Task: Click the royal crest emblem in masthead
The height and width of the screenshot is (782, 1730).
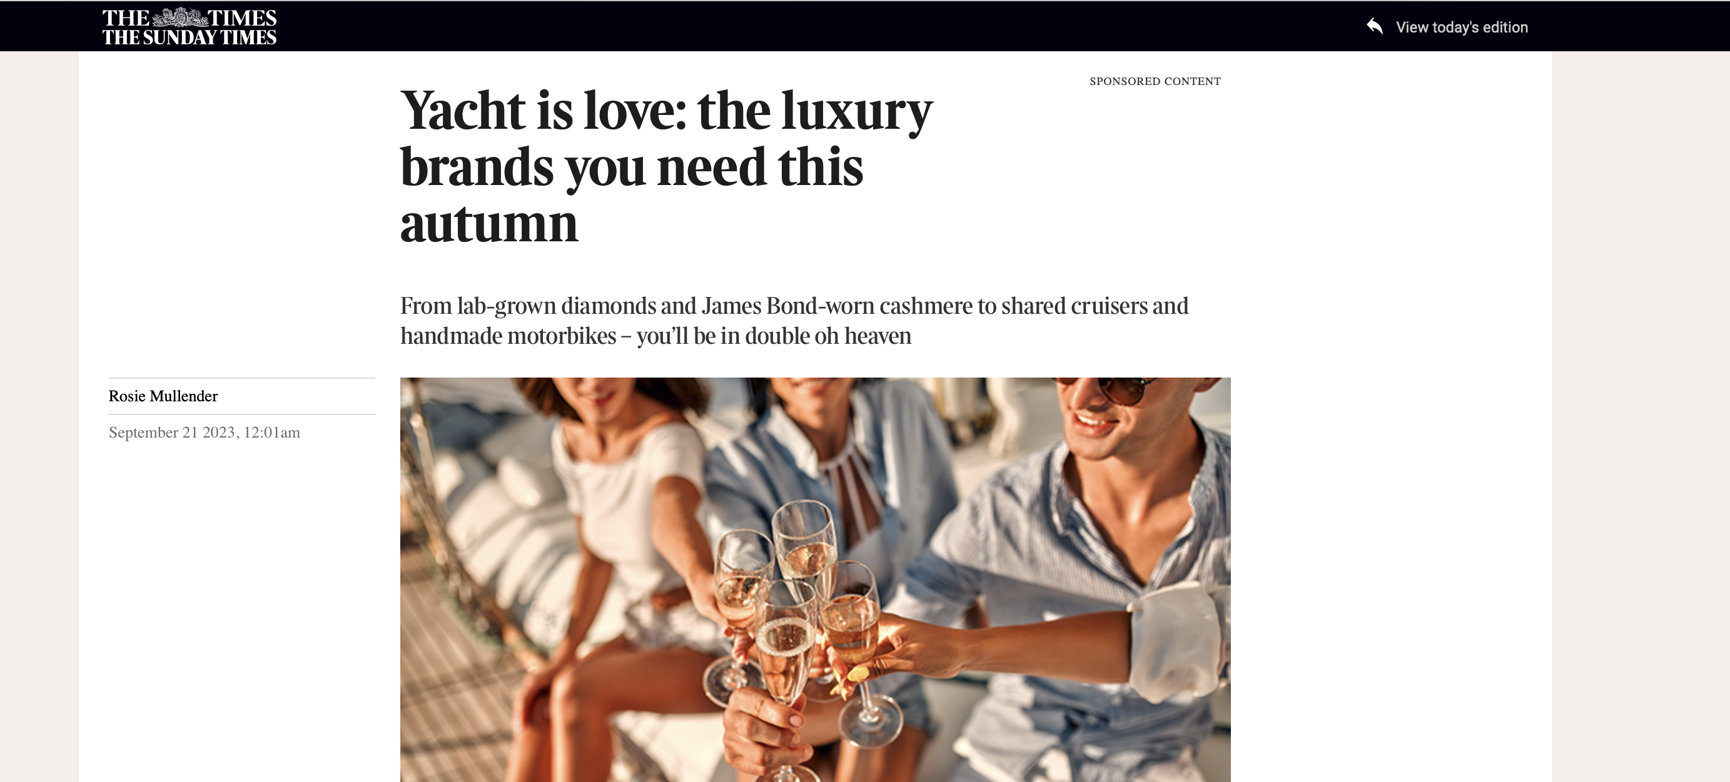Action: coord(179,18)
